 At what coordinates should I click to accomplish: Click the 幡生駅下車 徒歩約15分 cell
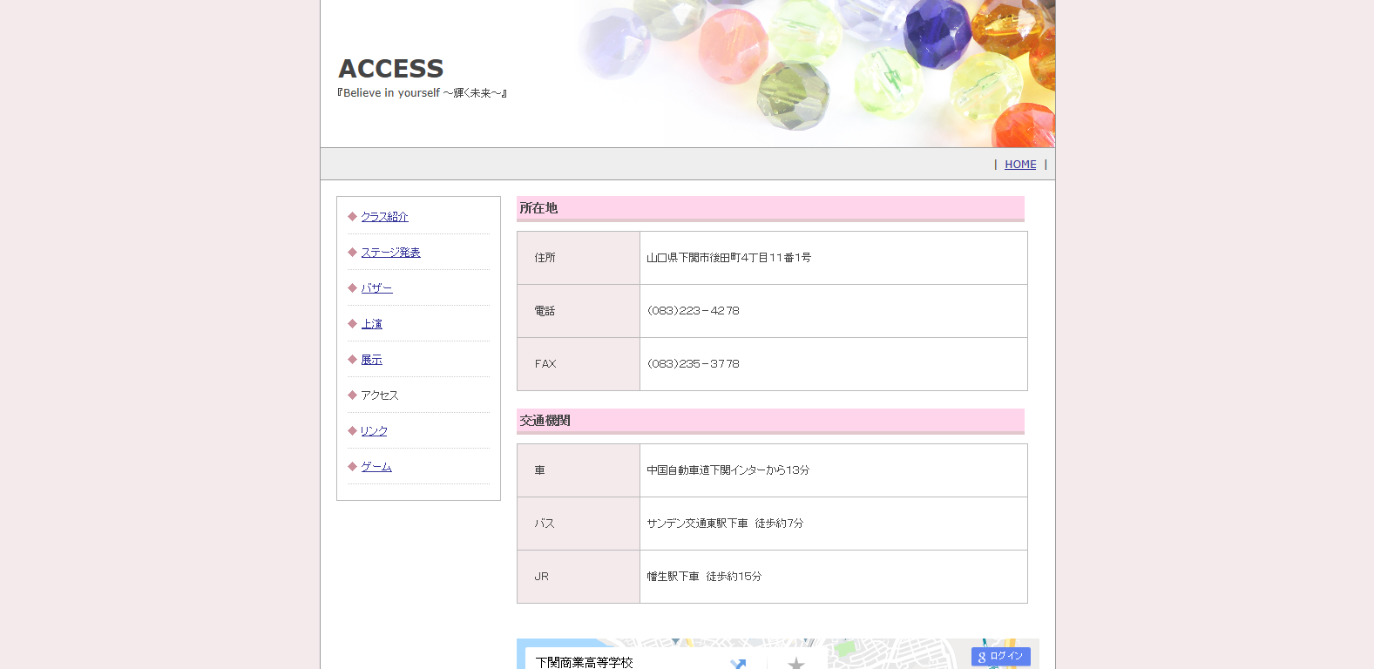833,577
